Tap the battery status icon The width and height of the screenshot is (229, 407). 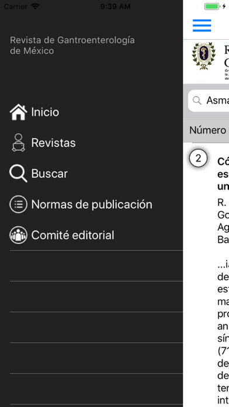pos(212,6)
